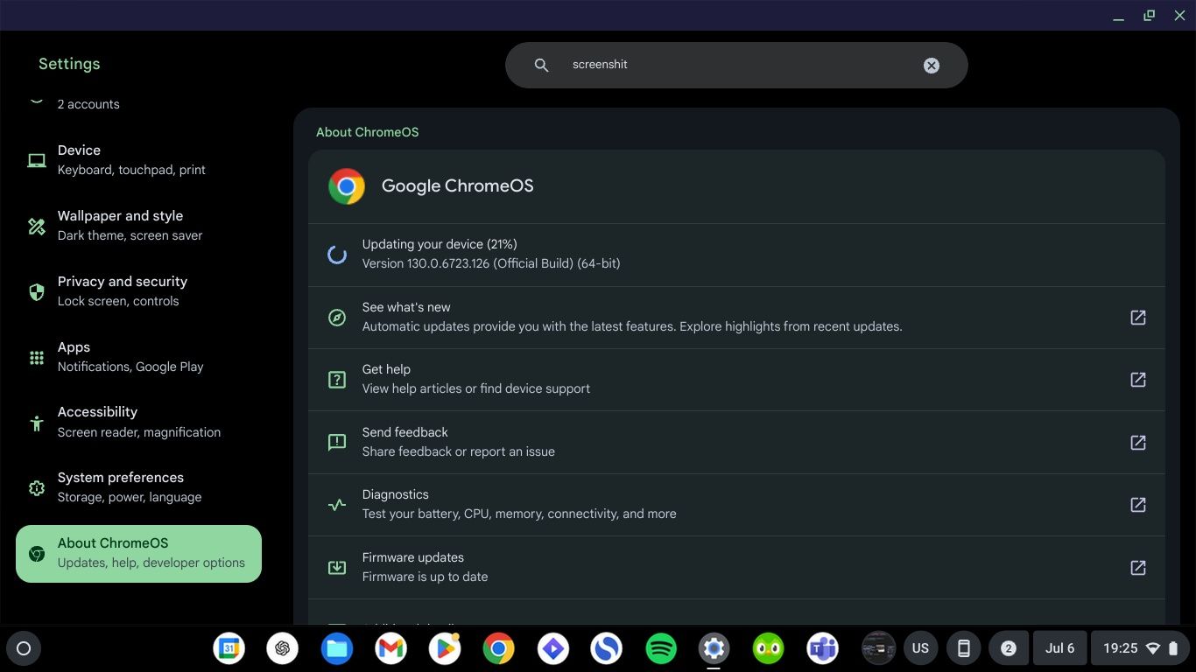Open the blue S app in shelf

[x=607, y=648]
